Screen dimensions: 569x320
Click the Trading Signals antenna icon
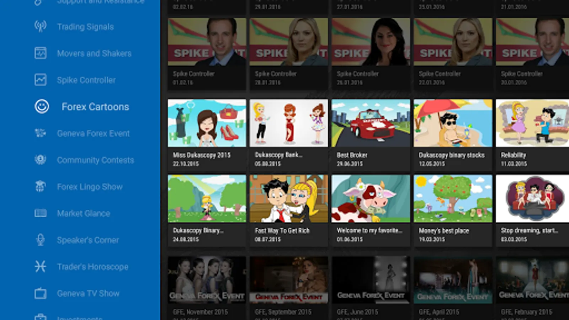pyautogui.click(x=41, y=26)
